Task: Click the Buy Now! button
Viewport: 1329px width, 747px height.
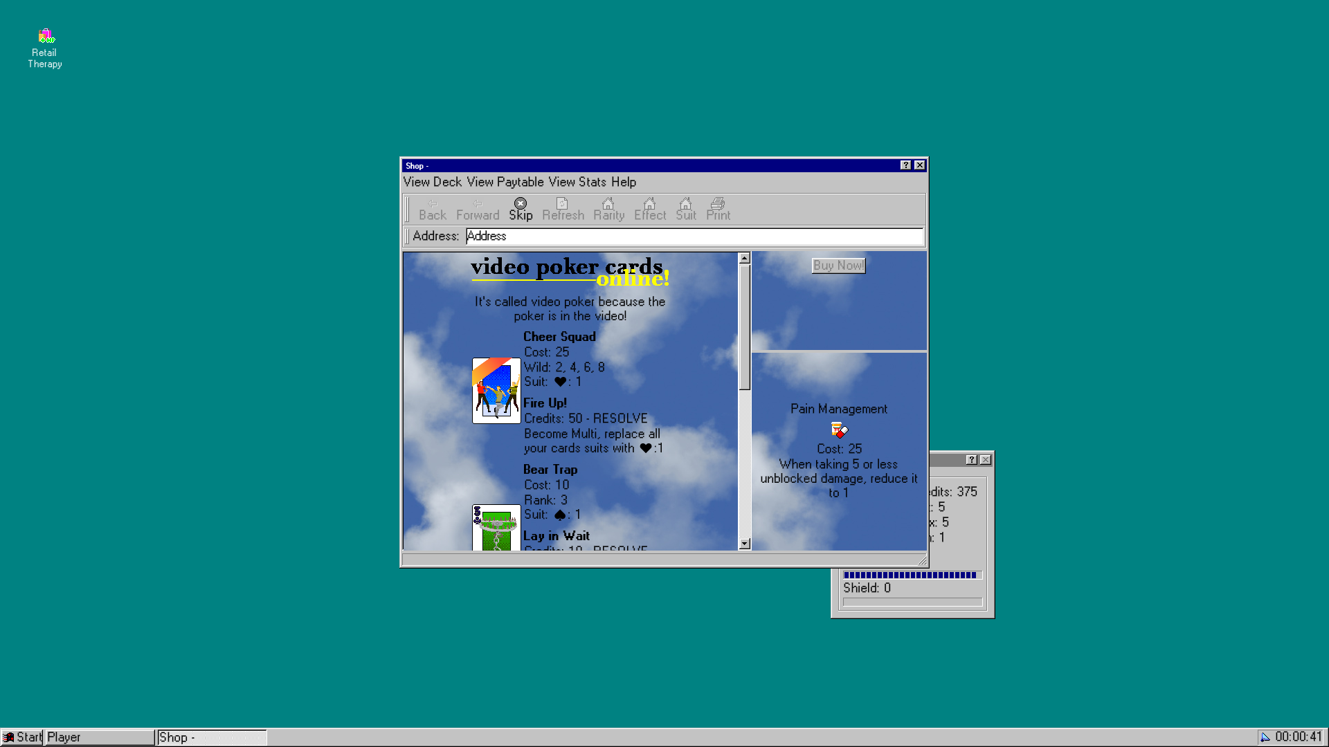Action: point(838,266)
